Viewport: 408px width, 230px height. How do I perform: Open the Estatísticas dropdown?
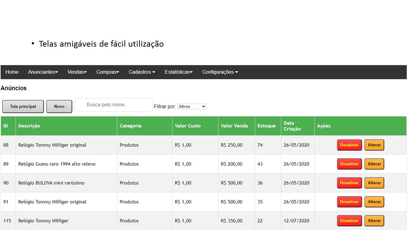(x=178, y=72)
